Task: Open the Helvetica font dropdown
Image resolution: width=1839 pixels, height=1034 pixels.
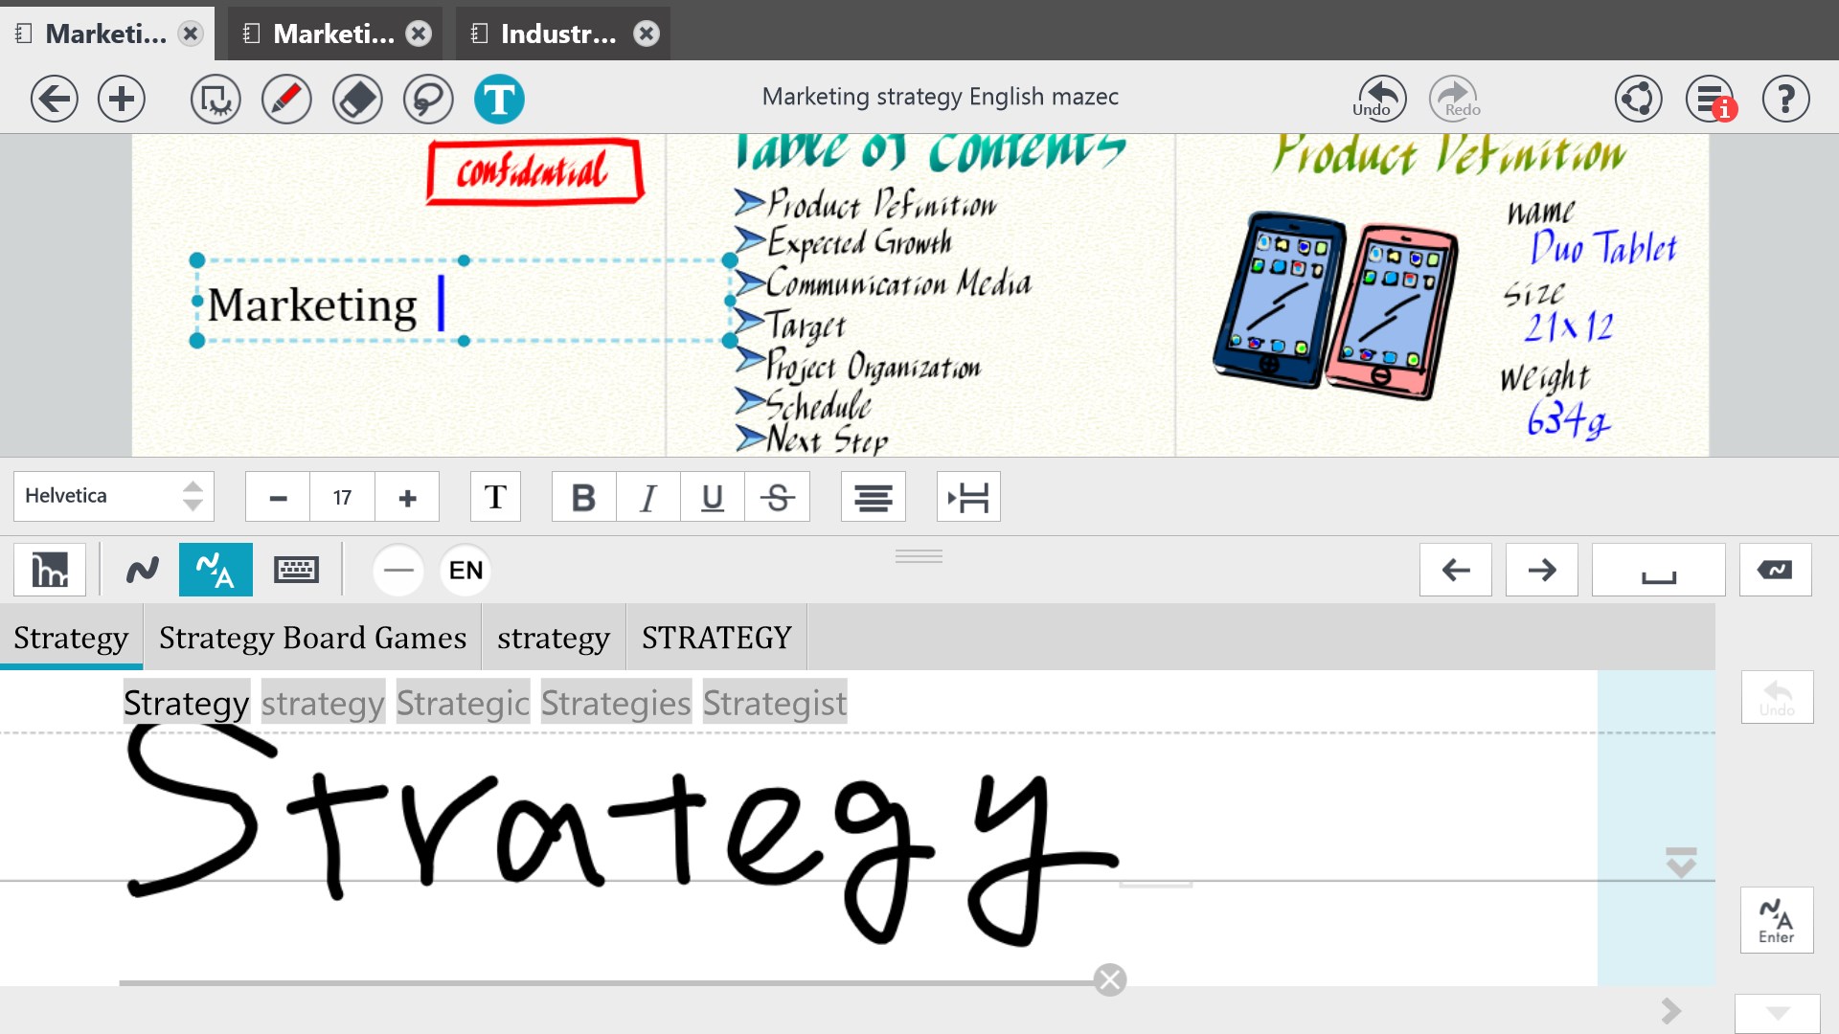Action: click(114, 496)
